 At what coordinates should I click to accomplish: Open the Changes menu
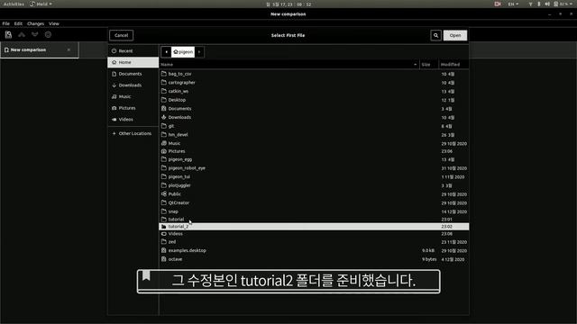coord(36,23)
